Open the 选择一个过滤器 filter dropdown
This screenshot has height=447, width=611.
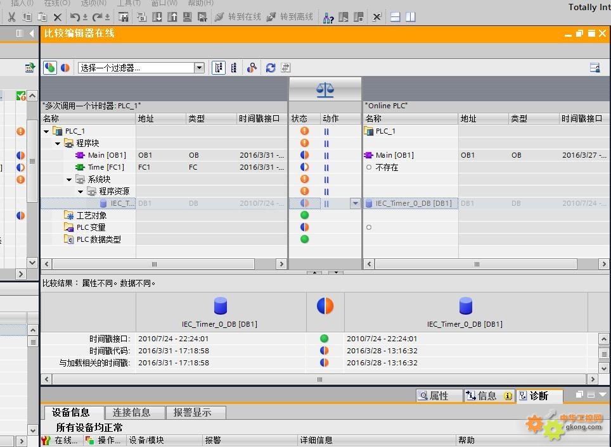[x=199, y=68]
